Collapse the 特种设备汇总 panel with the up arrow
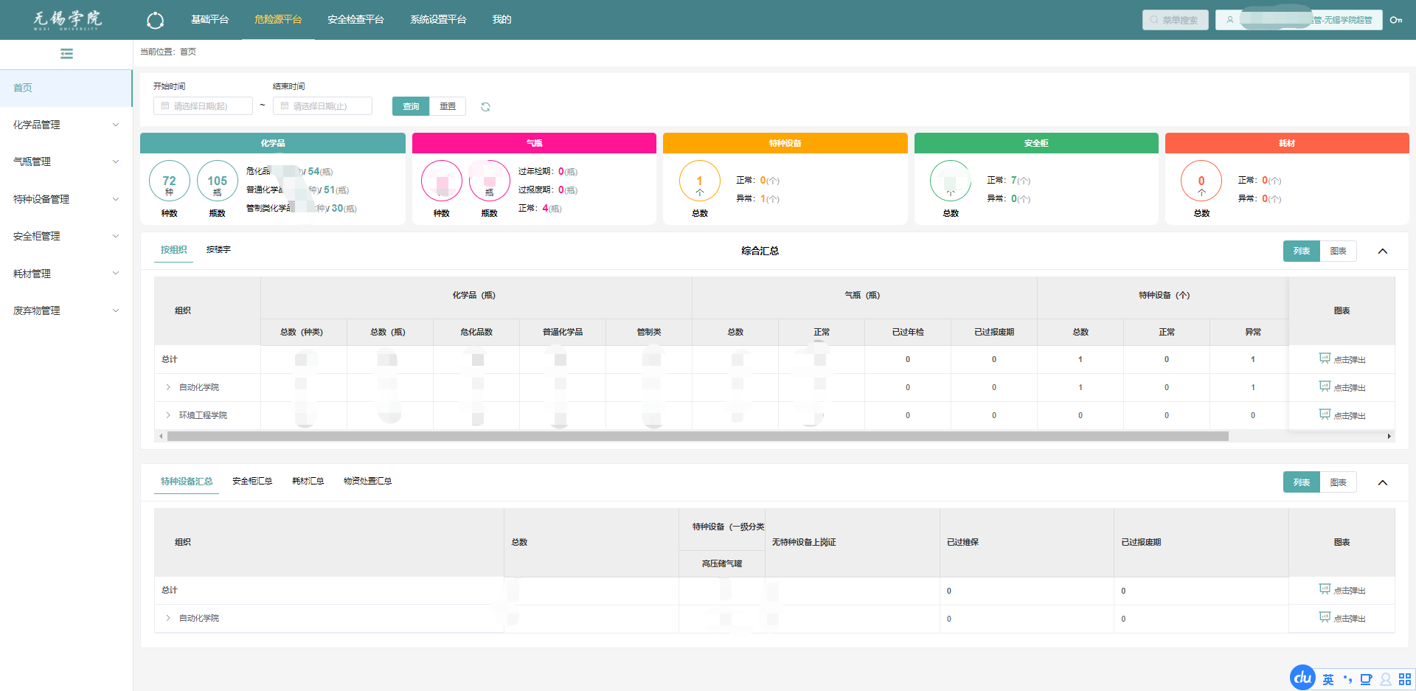 (1382, 483)
